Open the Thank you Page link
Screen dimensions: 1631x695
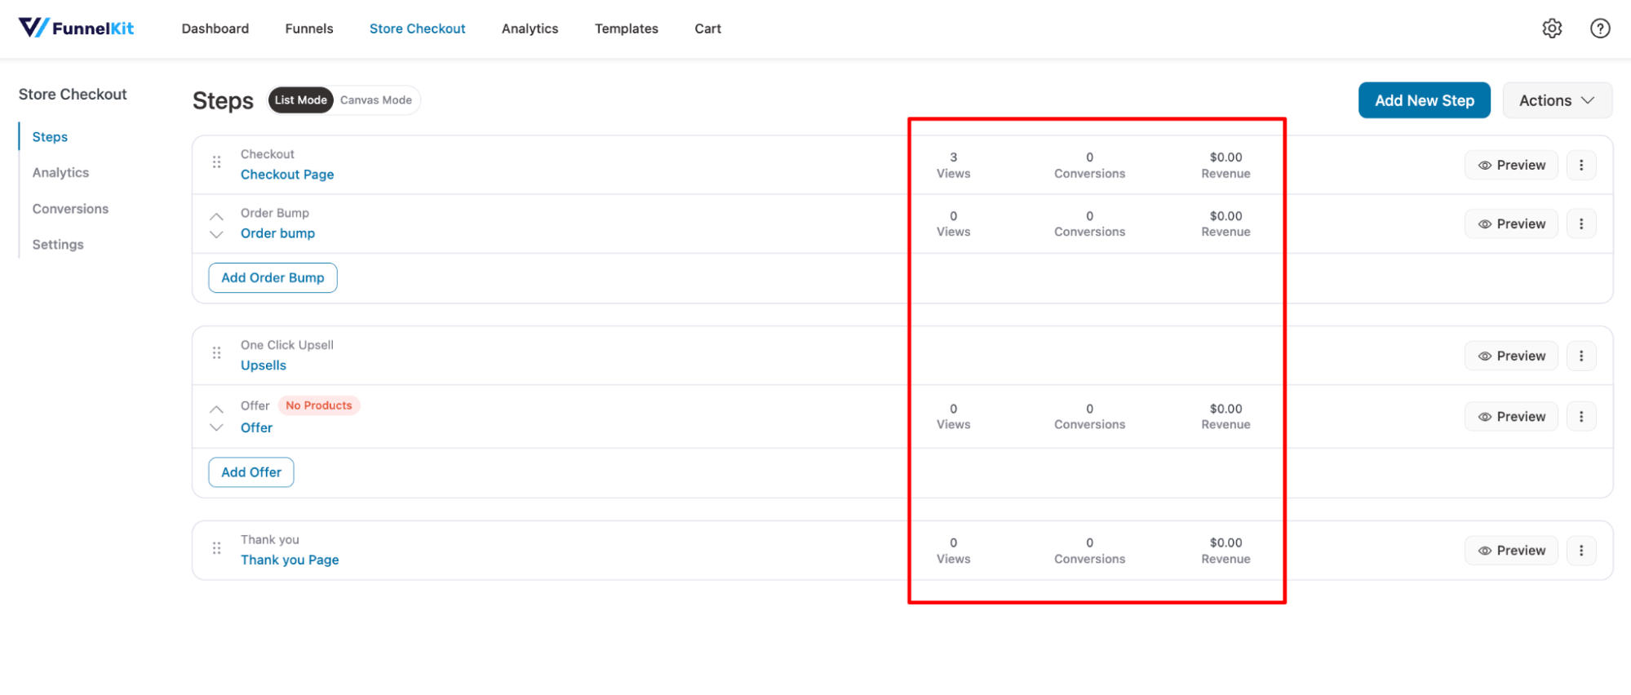tap(290, 560)
